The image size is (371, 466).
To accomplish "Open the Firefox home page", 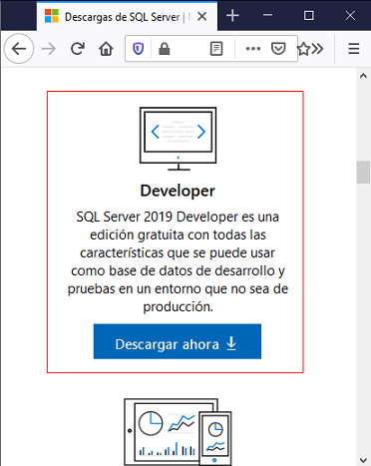I will click(x=106, y=49).
